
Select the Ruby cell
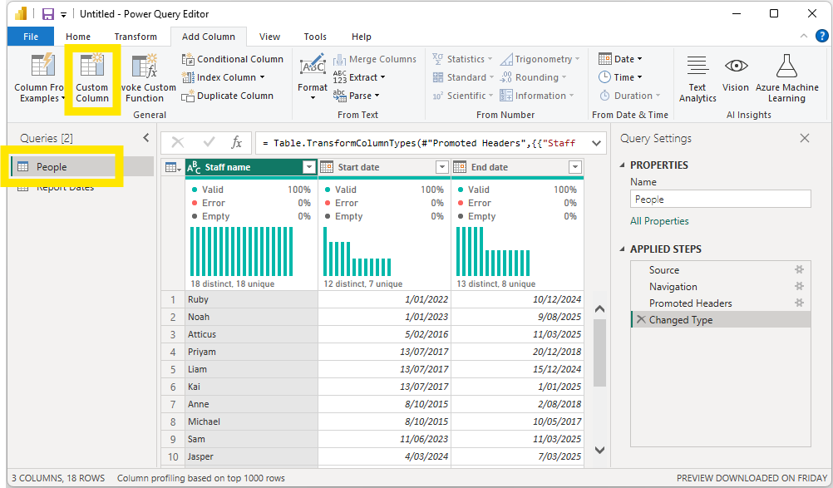click(x=251, y=299)
